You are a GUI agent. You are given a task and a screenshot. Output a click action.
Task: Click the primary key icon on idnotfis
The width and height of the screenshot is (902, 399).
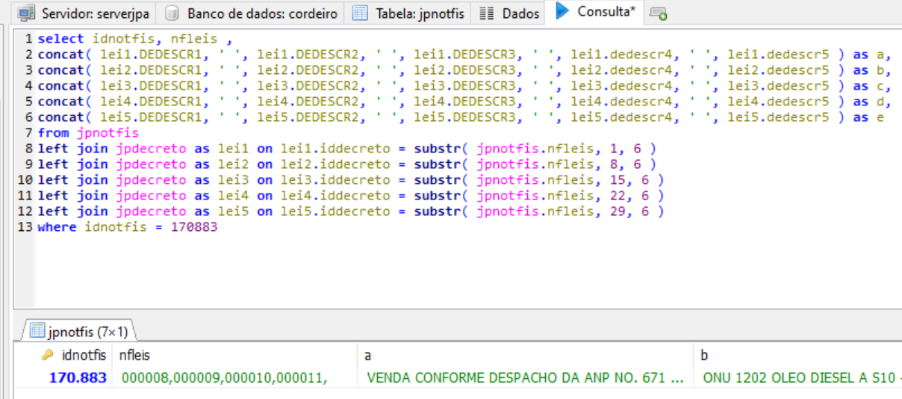(x=47, y=356)
